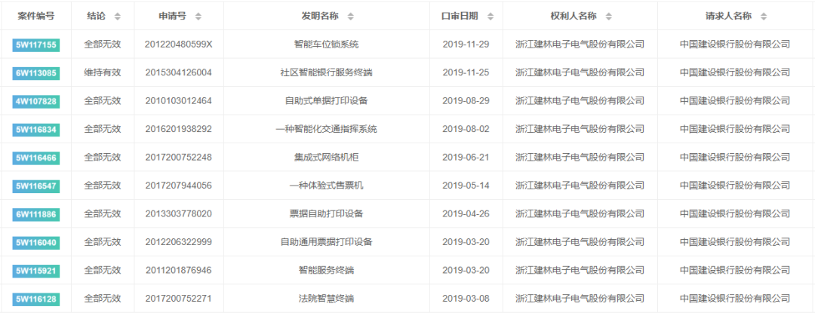The width and height of the screenshot is (815, 316).
Task: Select application number 2016201938292
Action: [x=179, y=129]
